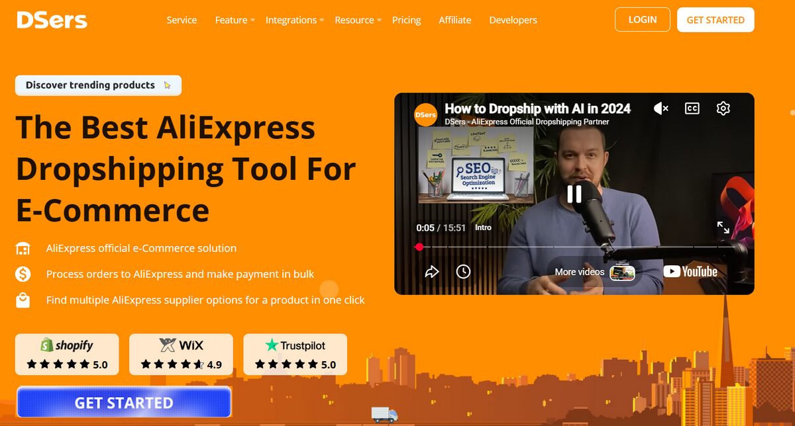
Task: Expand the Resource dropdown arrow
Action: (379, 21)
